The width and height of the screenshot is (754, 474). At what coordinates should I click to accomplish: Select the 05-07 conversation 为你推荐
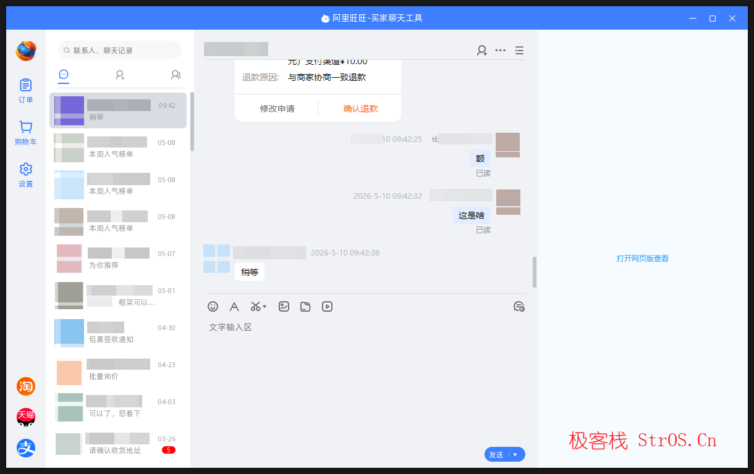(x=118, y=259)
